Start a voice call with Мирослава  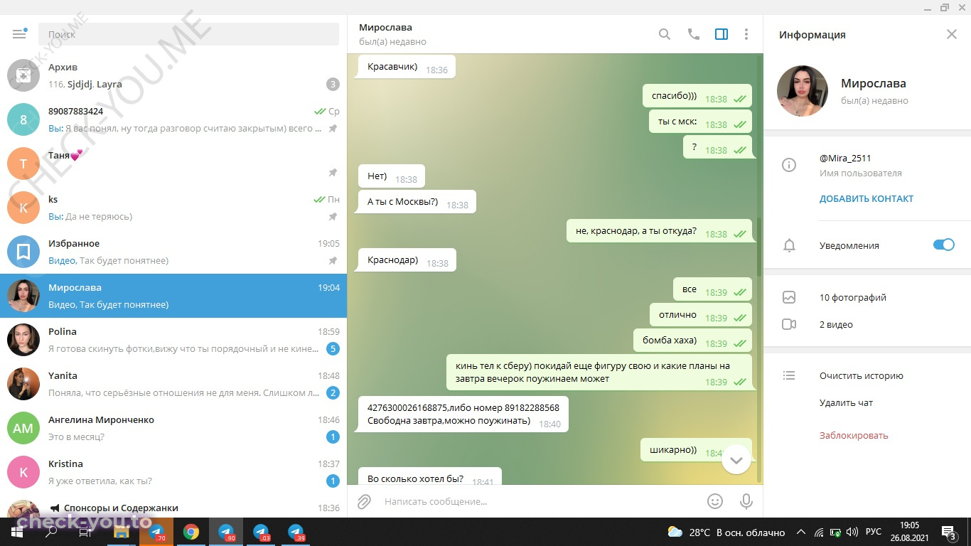point(694,34)
